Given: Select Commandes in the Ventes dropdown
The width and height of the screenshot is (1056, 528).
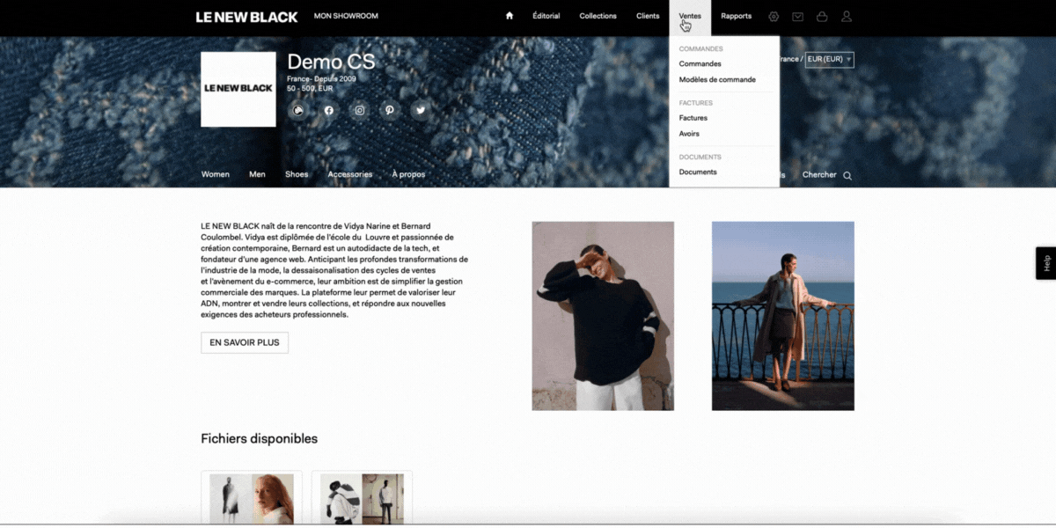Looking at the screenshot, I should tap(700, 64).
